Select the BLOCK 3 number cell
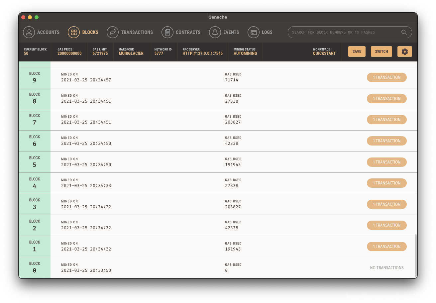Screen dimensions: 436x303 point(35,204)
